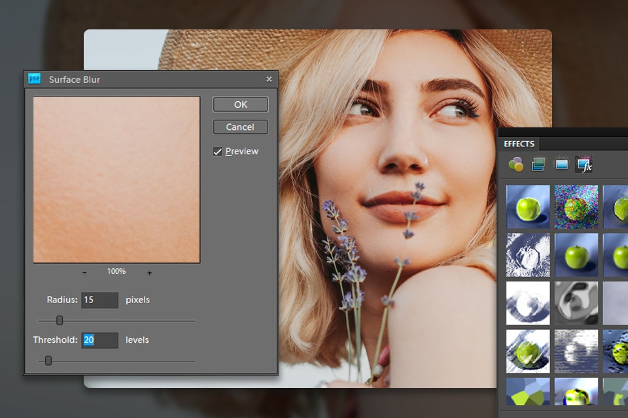The image size is (628, 418).
Task: Pick the grayscale swirl effect thumbnail
Action: (x=576, y=303)
